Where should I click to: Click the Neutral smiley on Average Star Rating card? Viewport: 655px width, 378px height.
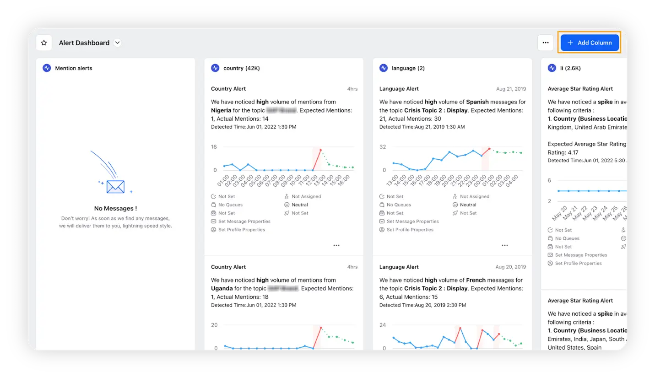623,238
